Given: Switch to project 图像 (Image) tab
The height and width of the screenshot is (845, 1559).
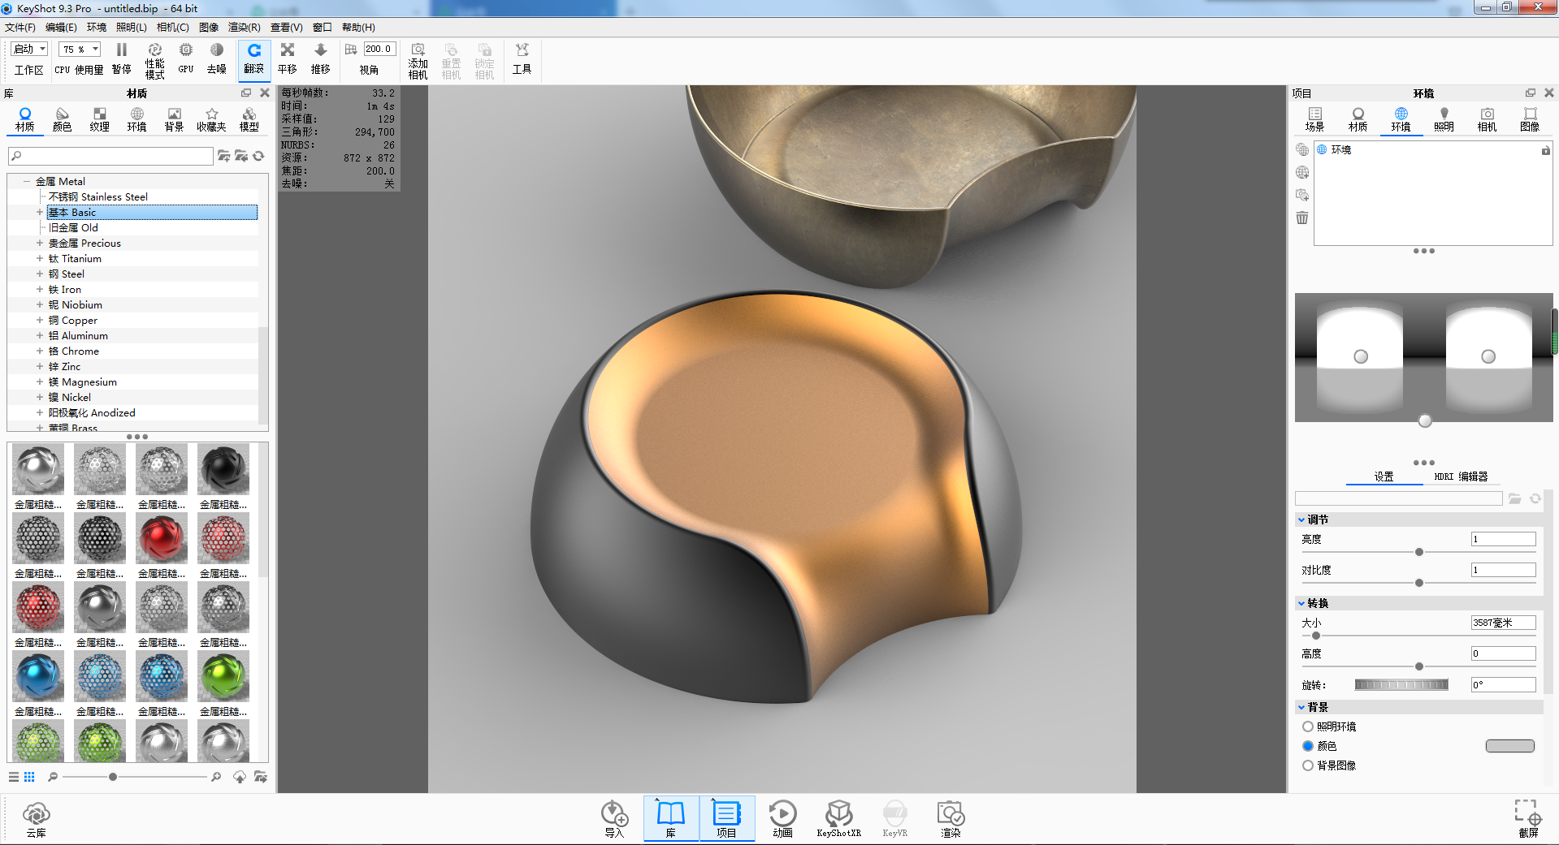Looking at the screenshot, I should point(1530,119).
